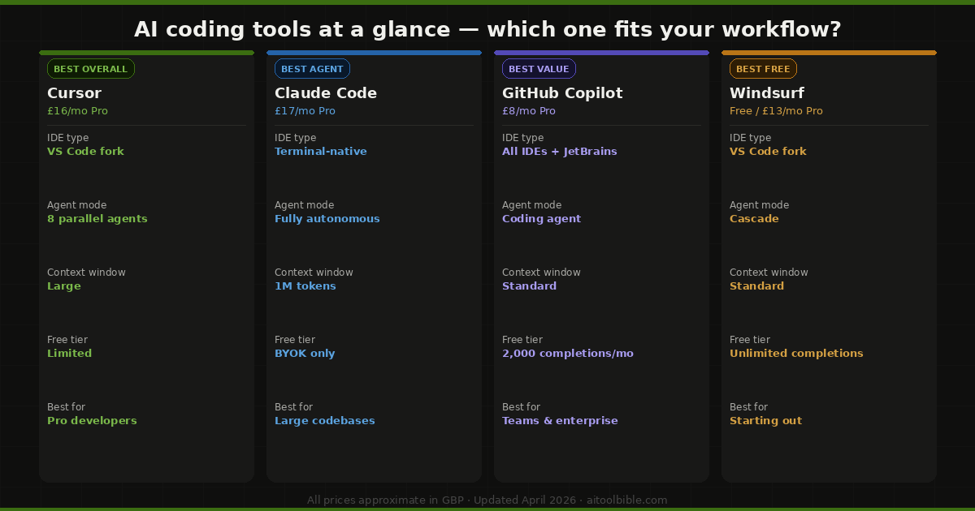975x511 pixels.
Task: Click Pro developers value
Action: tap(92, 421)
